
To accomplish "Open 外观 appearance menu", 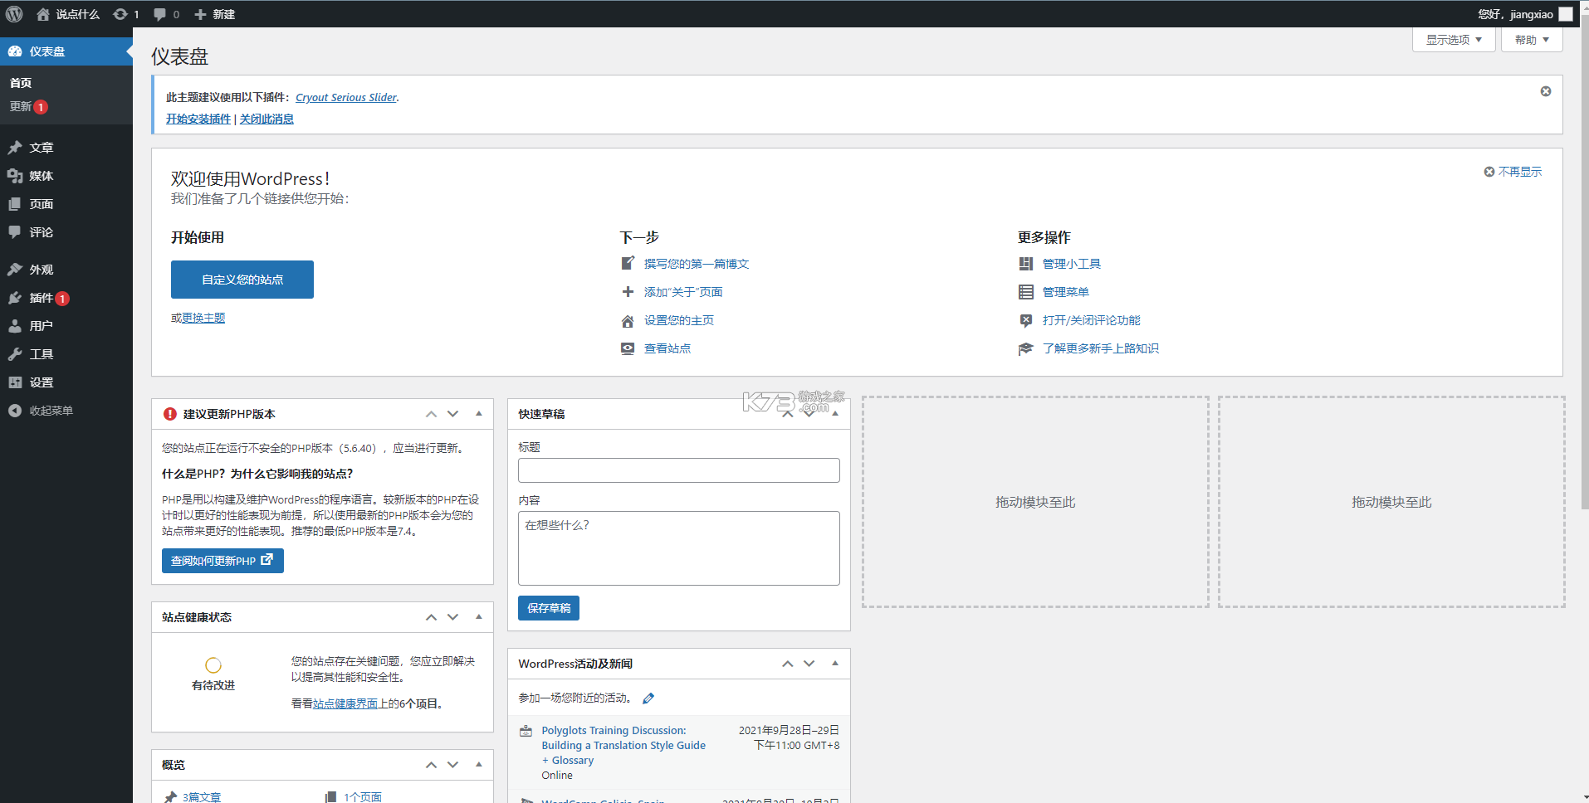I will coord(66,270).
